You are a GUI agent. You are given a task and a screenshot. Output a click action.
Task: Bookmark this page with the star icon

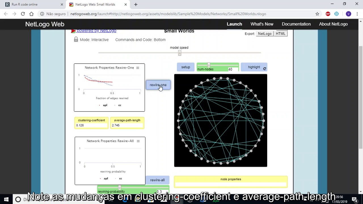point(317,14)
